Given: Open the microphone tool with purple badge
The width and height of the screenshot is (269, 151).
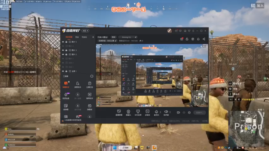Looking at the screenshot, I should point(66,96).
